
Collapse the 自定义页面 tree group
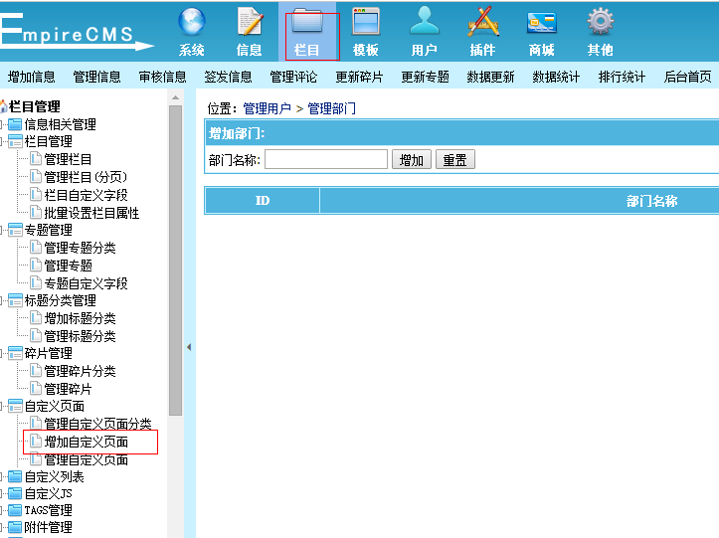tap(2, 406)
